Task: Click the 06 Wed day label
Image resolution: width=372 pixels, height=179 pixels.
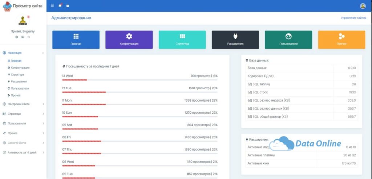Action: tap(68, 162)
